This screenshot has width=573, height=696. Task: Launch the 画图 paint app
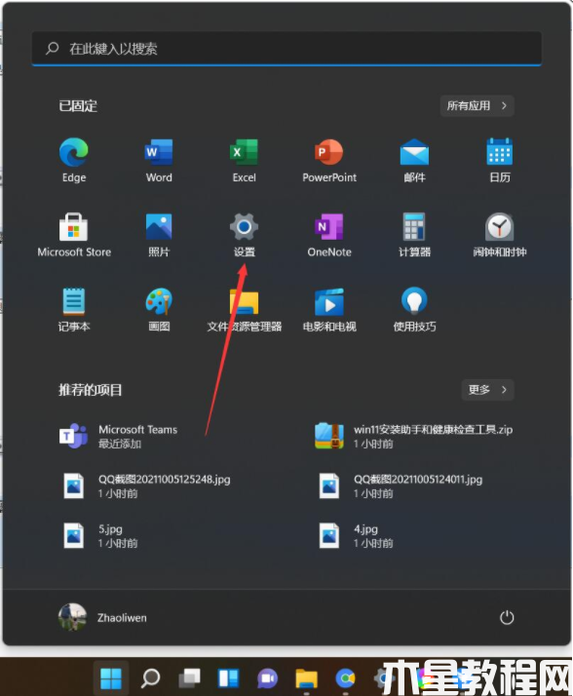[159, 309]
